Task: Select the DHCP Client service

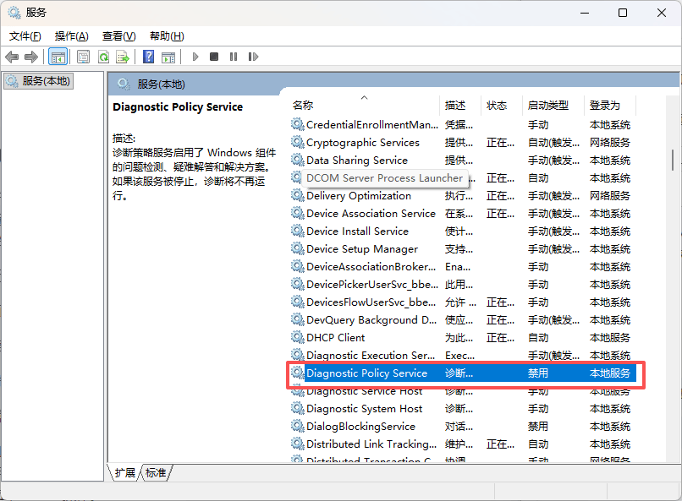Action: coord(462,338)
